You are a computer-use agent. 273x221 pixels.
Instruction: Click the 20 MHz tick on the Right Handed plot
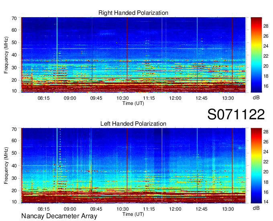tap(14, 80)
